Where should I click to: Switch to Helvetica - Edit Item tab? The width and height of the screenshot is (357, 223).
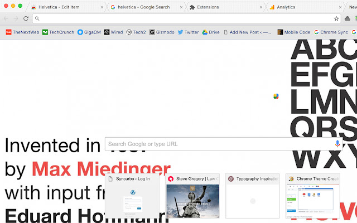point(67,7)
